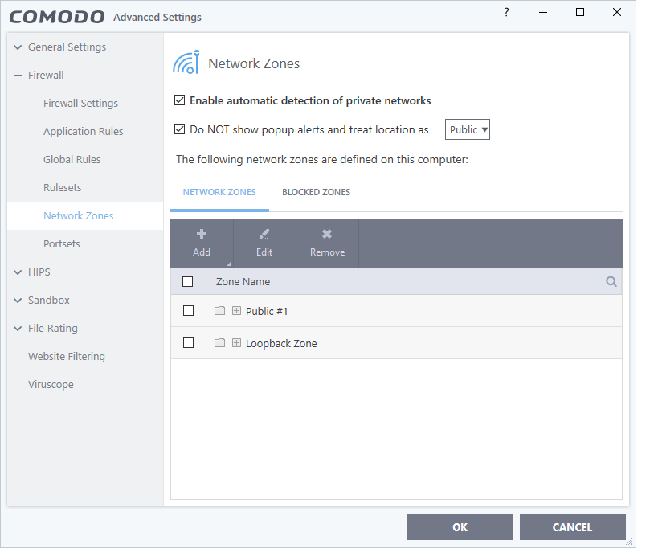The image size is (658, 548).
Task: Click the help question mark icon
Action: tap(506, 13)
